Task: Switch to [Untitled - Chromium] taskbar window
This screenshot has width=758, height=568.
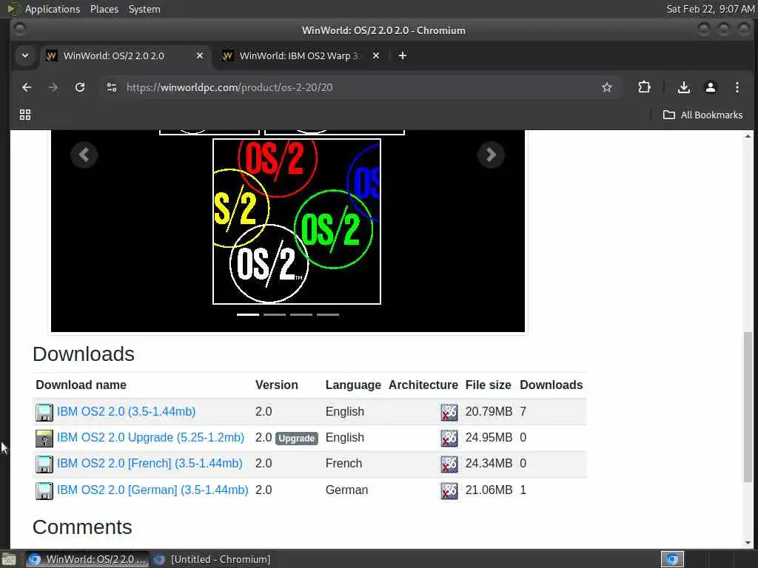Action: pos(212,559)
